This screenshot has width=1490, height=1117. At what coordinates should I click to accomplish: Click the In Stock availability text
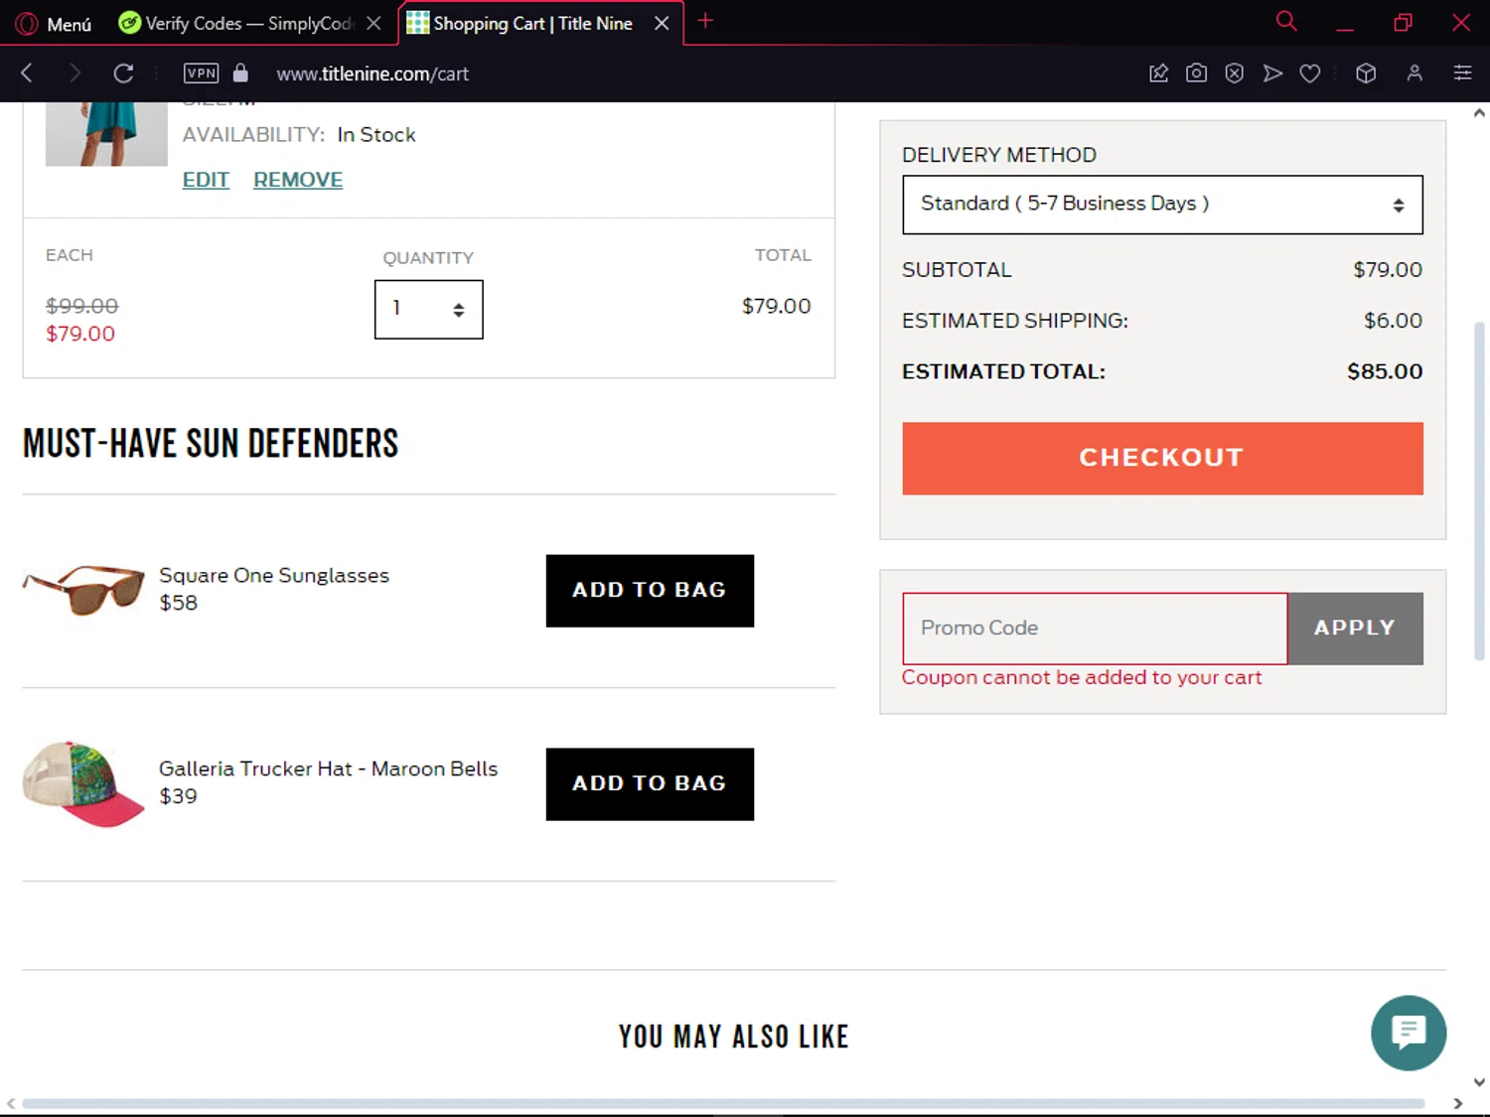click(376, 135)
